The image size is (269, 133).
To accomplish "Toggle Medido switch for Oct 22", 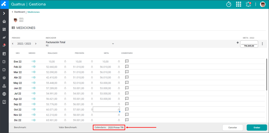I will point(33,109).
